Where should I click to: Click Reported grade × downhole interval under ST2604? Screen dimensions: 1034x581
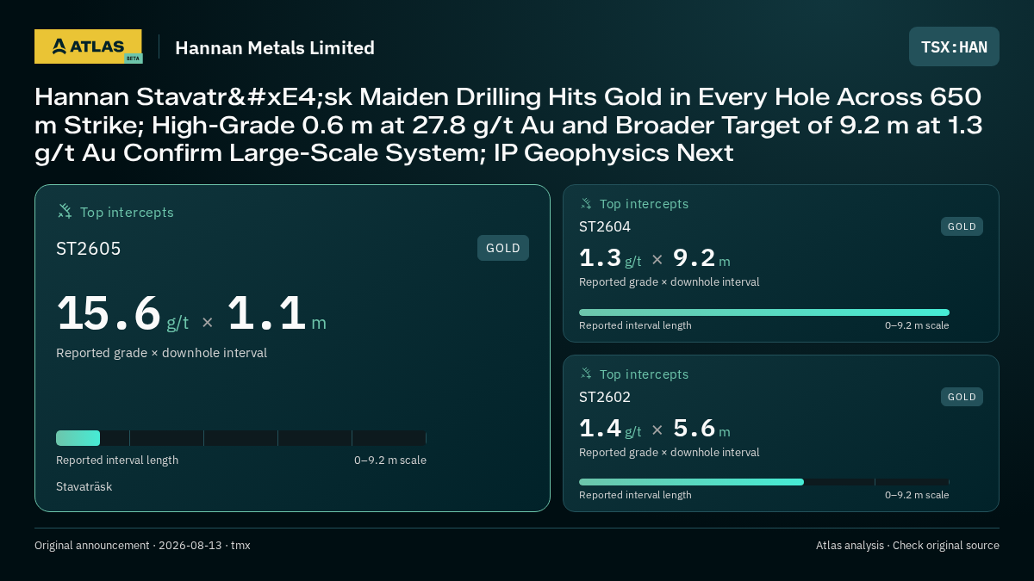click(x=669, y=282)
